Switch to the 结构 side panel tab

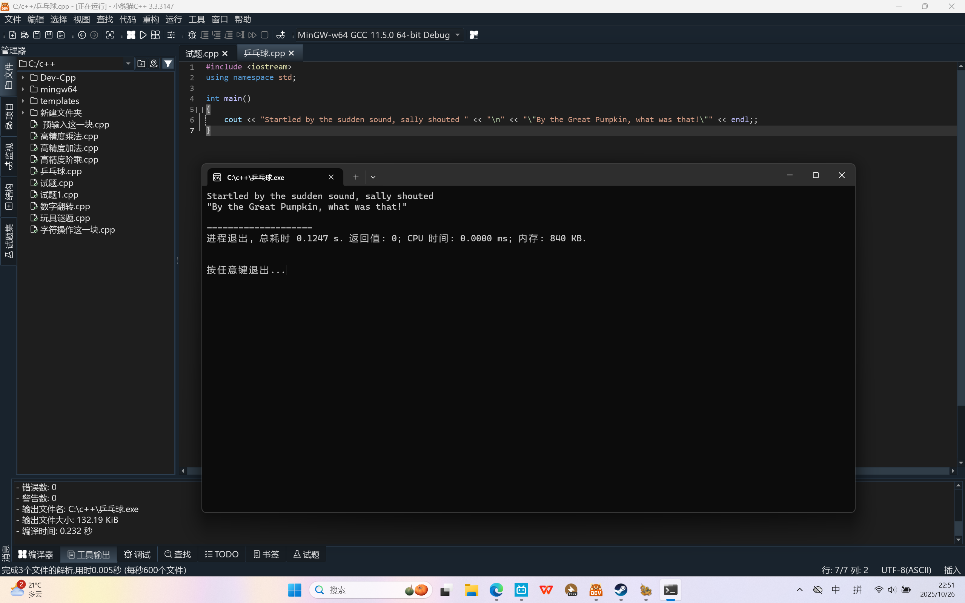9,196
